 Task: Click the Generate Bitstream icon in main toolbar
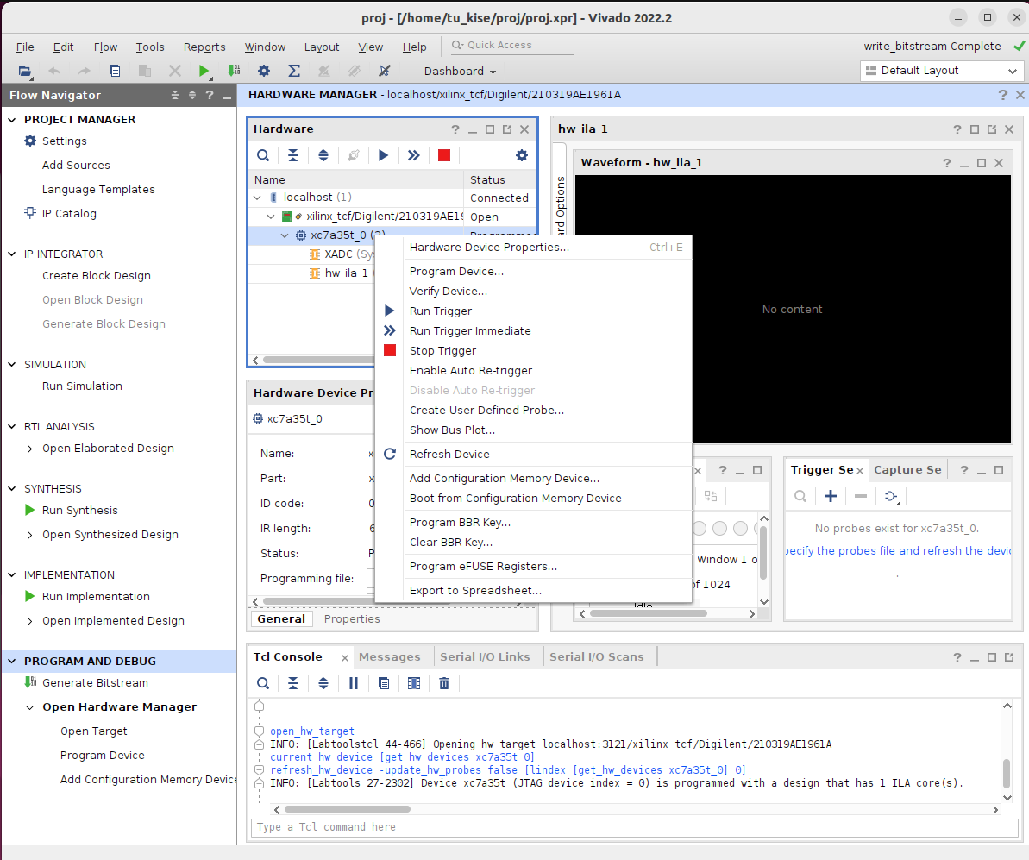click(234, 71)
